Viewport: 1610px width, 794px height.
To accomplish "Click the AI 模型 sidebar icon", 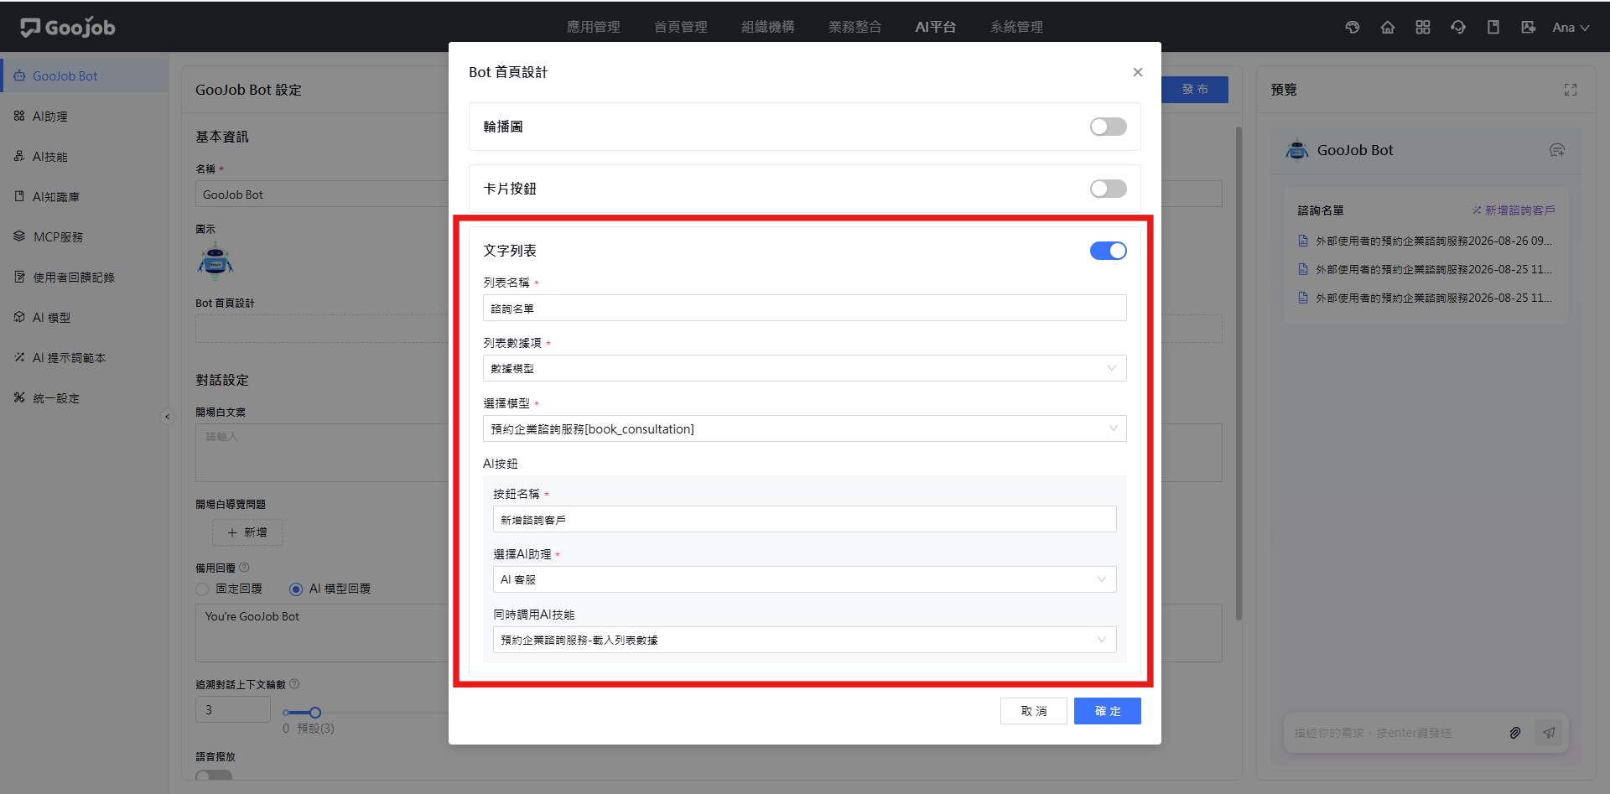I will coord(19,317).
